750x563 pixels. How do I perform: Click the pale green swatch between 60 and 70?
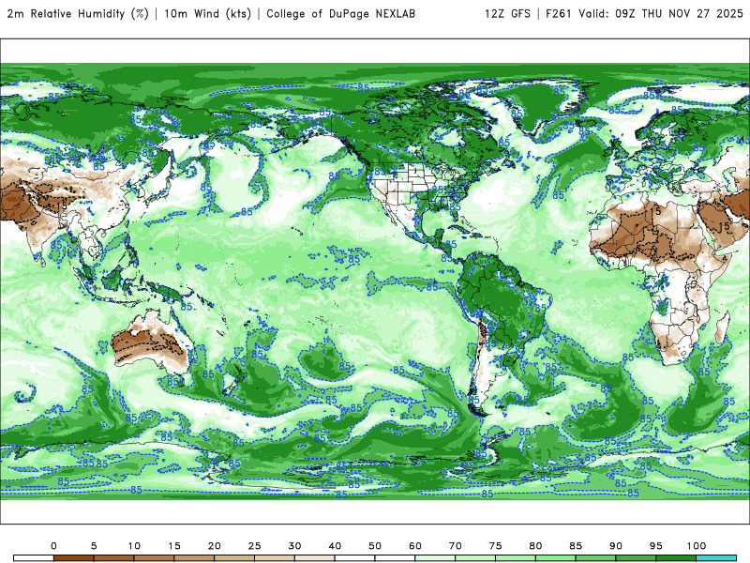click(435, 558)
